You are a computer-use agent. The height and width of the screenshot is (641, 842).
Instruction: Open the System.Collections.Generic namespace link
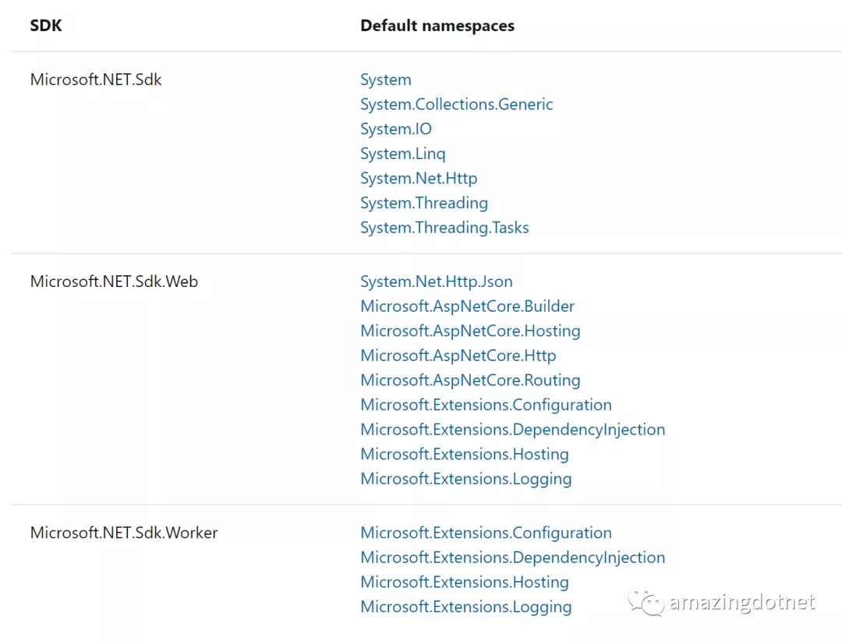coord(456,104)
